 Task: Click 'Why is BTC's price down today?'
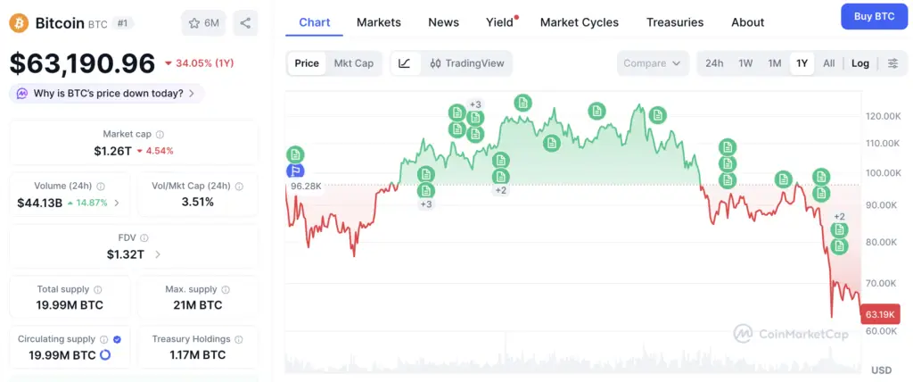click(108, 93)
